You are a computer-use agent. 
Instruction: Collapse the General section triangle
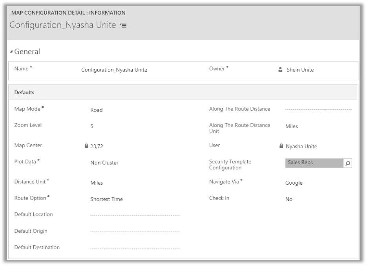(11, 52)
